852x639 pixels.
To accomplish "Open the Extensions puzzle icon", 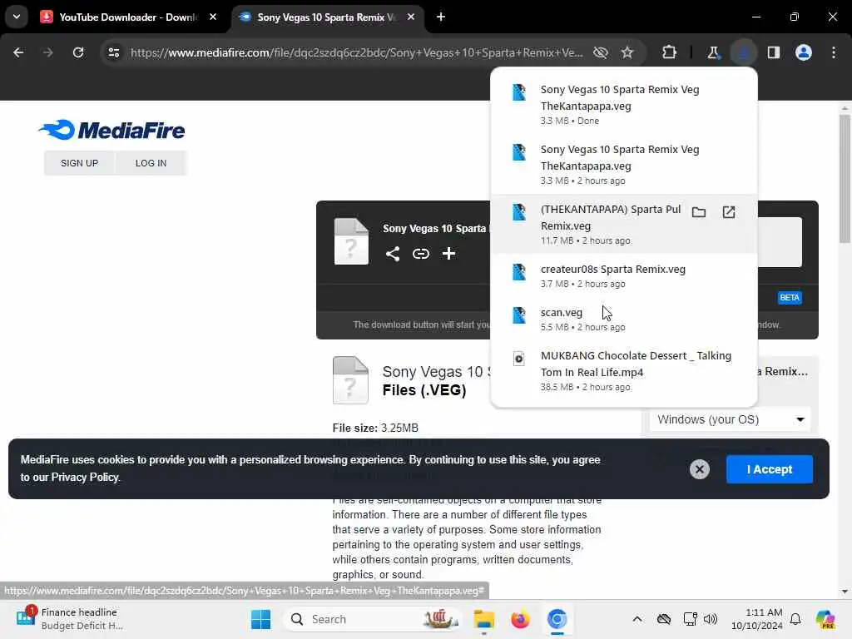I will [x=669, y=52].
